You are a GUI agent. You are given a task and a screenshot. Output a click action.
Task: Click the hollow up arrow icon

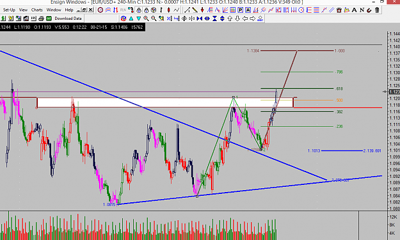pyautogui.click(x=230, y=19)
